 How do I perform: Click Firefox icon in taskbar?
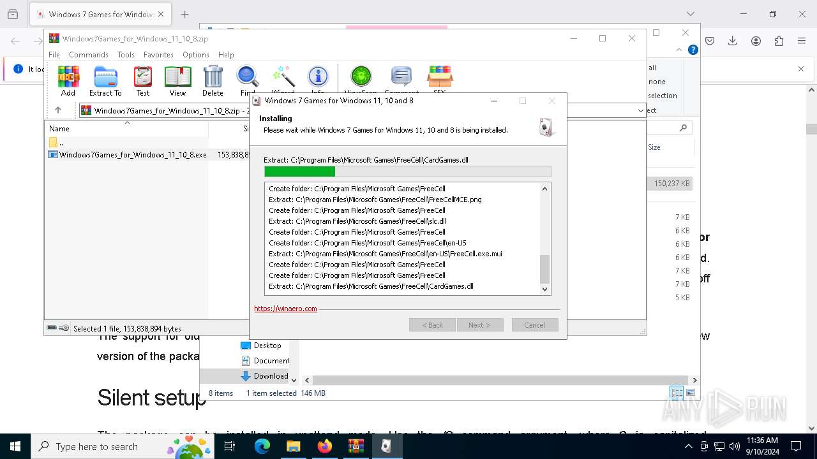pyautogui.click(x=324, y=446)
